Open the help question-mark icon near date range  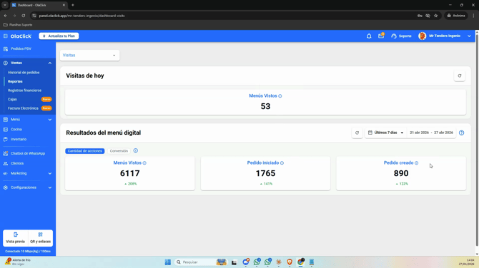pos(462,133)
